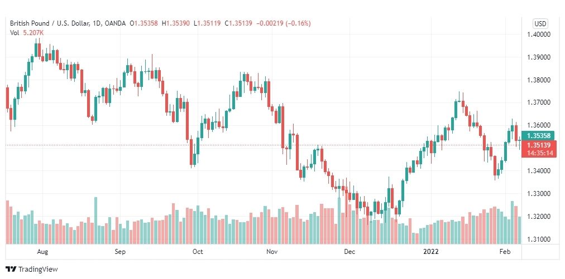Viewport: 565px width, 279px height.
Task: Select the Dec marker on time axis
Action: [349, 252]
